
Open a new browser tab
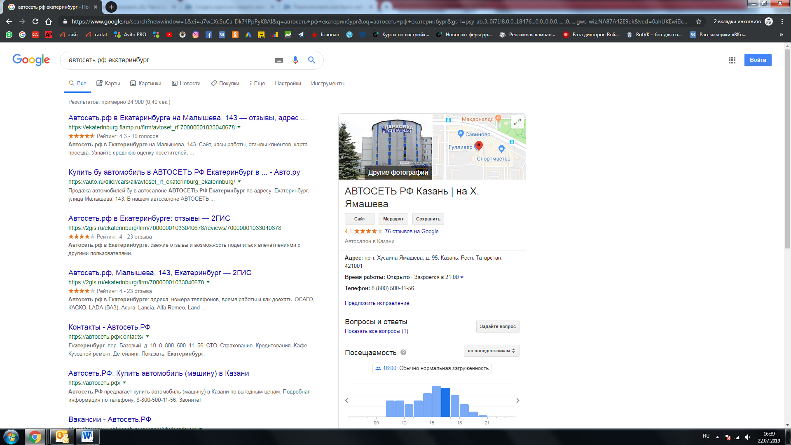click(x=111, y=7)
